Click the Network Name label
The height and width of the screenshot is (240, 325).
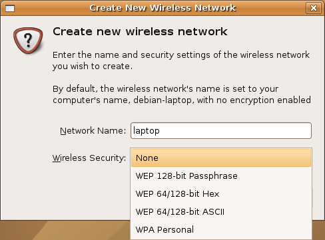[x=93, y=131]
